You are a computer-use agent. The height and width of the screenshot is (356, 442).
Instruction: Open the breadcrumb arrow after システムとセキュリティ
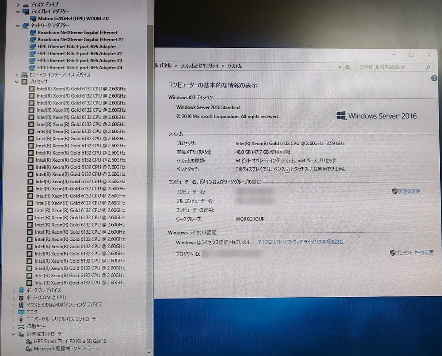click(x=223, y=66)
